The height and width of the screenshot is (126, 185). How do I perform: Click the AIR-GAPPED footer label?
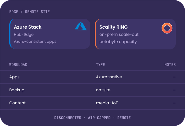coord(99,118)
